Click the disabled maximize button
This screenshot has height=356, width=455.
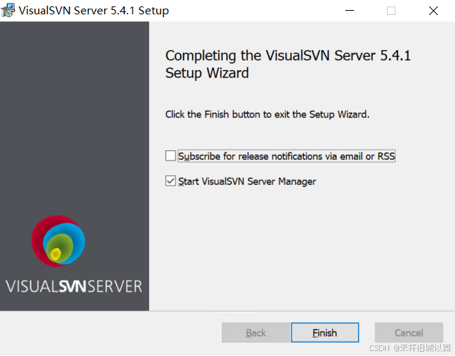tap(391, 11)
